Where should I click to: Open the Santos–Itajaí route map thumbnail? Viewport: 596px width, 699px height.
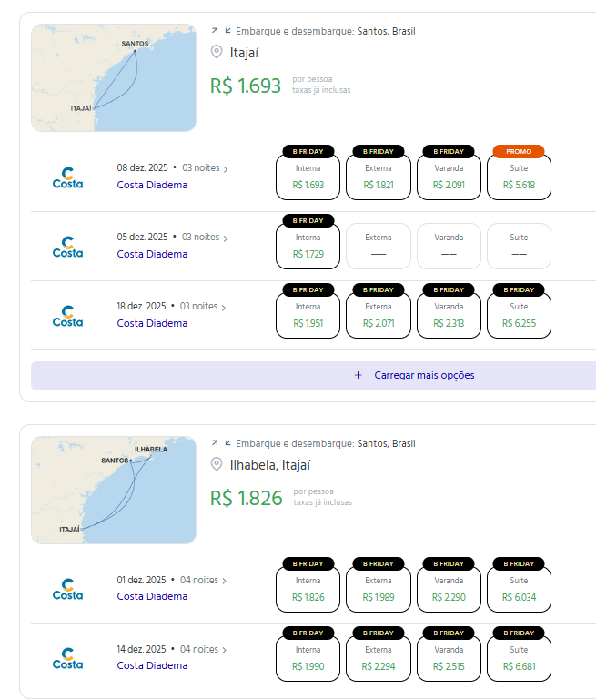click(x=114, y=78)
